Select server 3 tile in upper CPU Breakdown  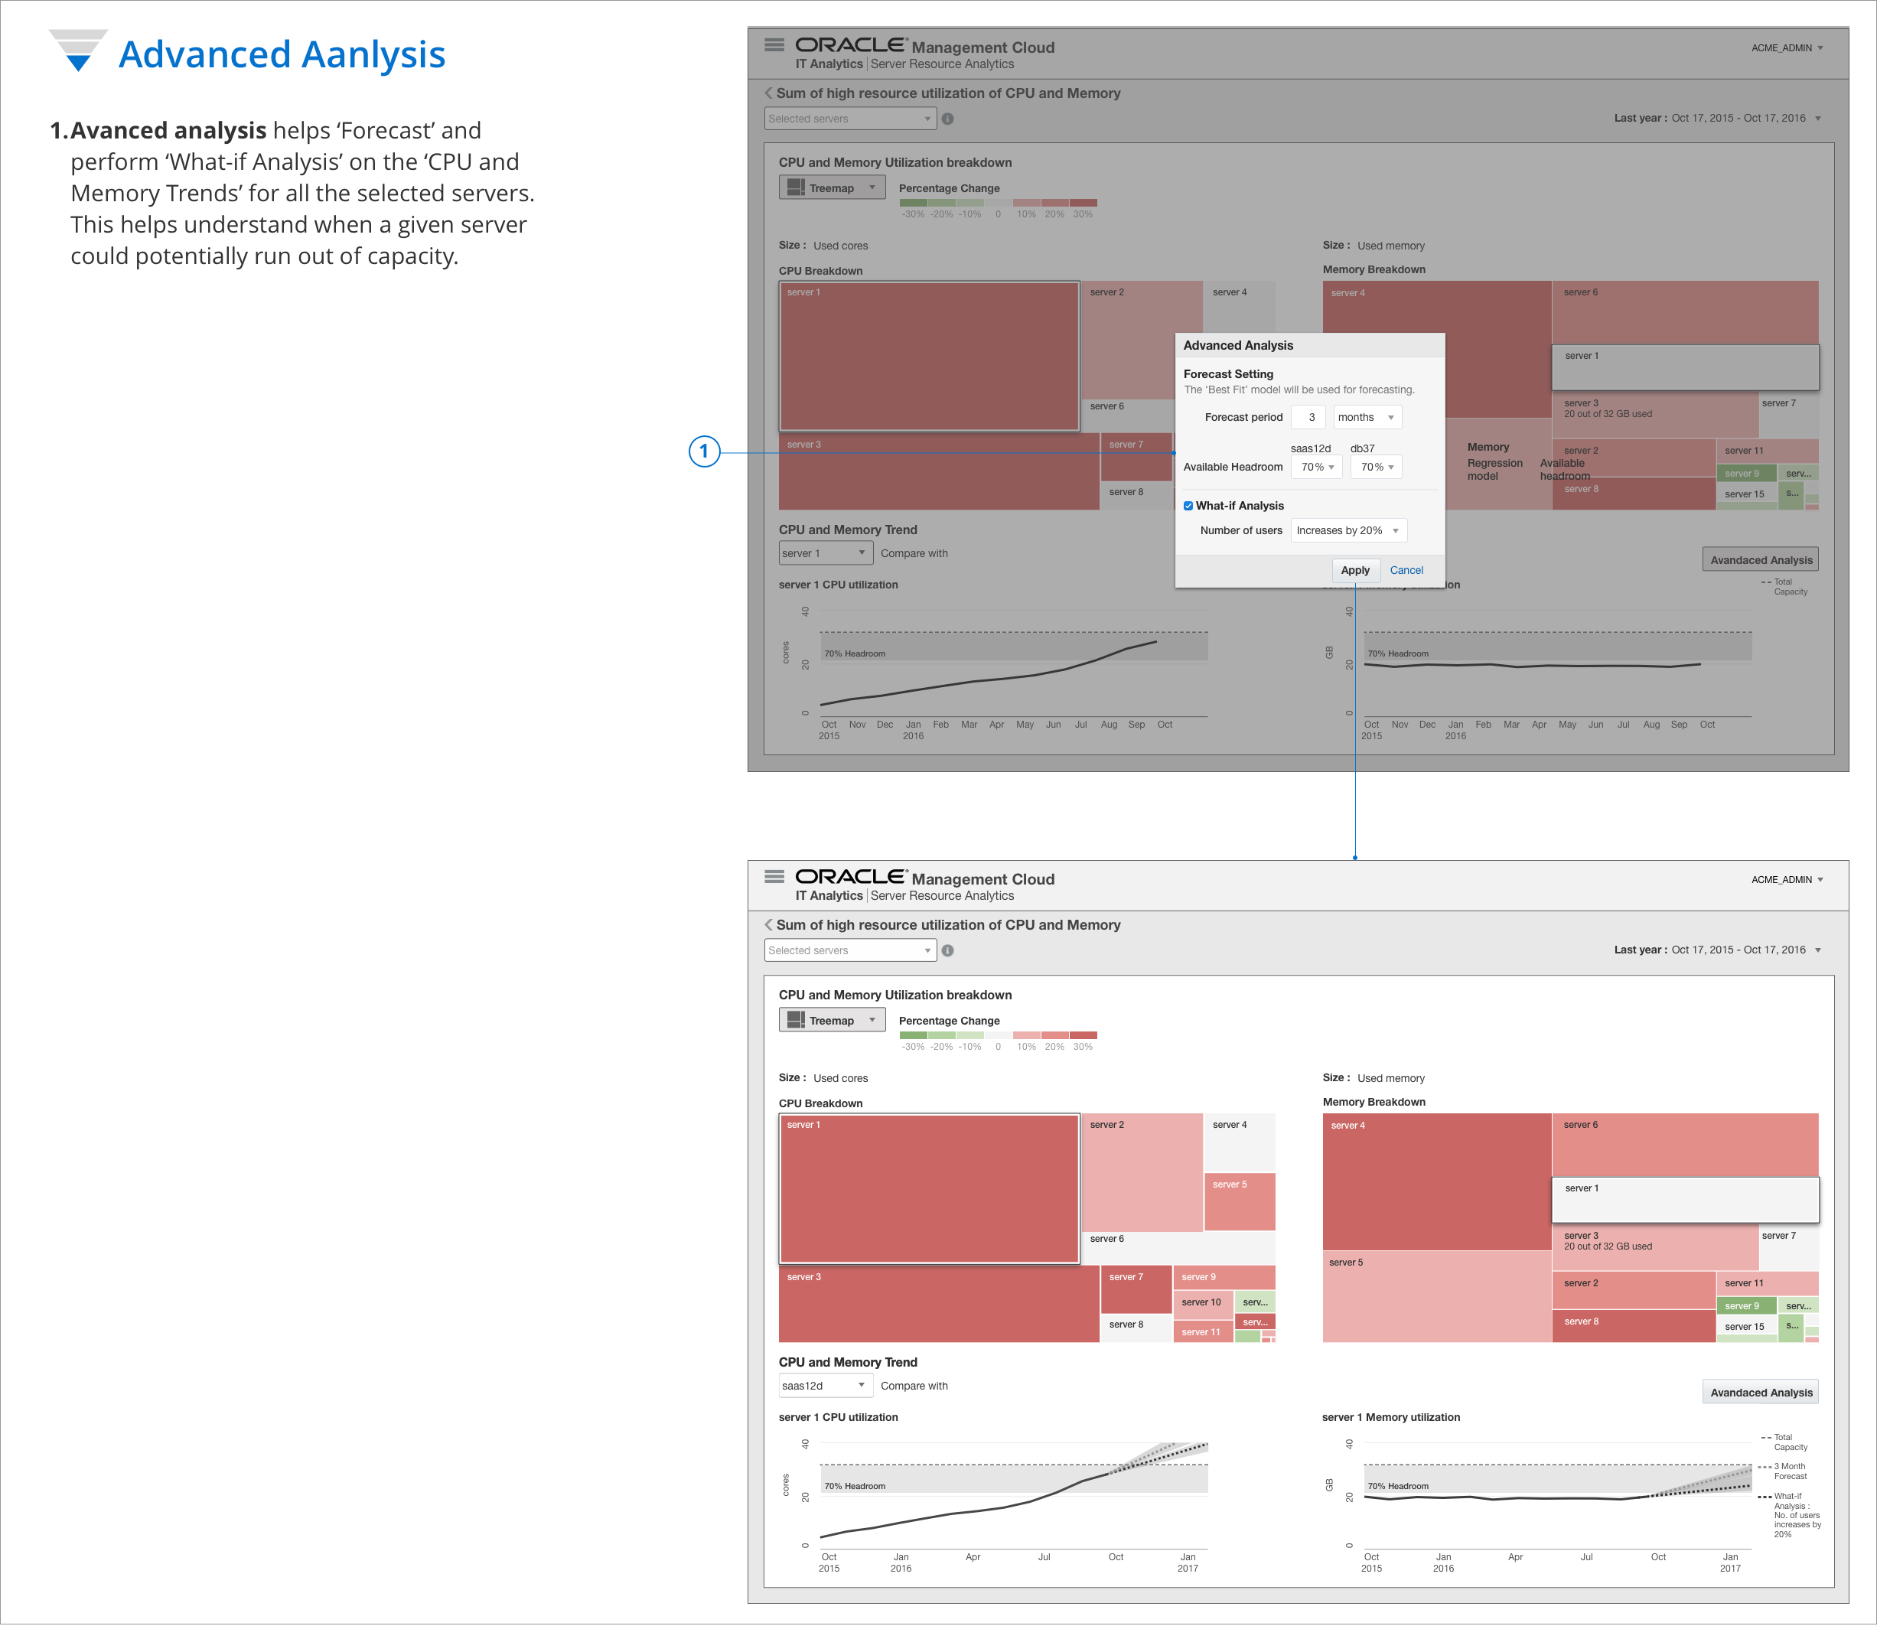[939, 472]
